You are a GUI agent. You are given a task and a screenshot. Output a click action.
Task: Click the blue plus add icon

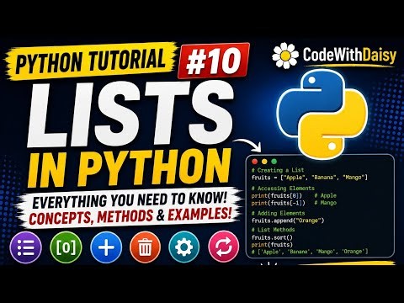pyautogui.click(x=106, y=247)
